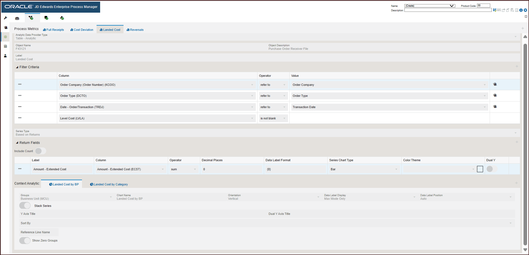Click the flask icon at the bottom of the sidebar
Viewport: 529px width, 255px height.
[6, 55]
